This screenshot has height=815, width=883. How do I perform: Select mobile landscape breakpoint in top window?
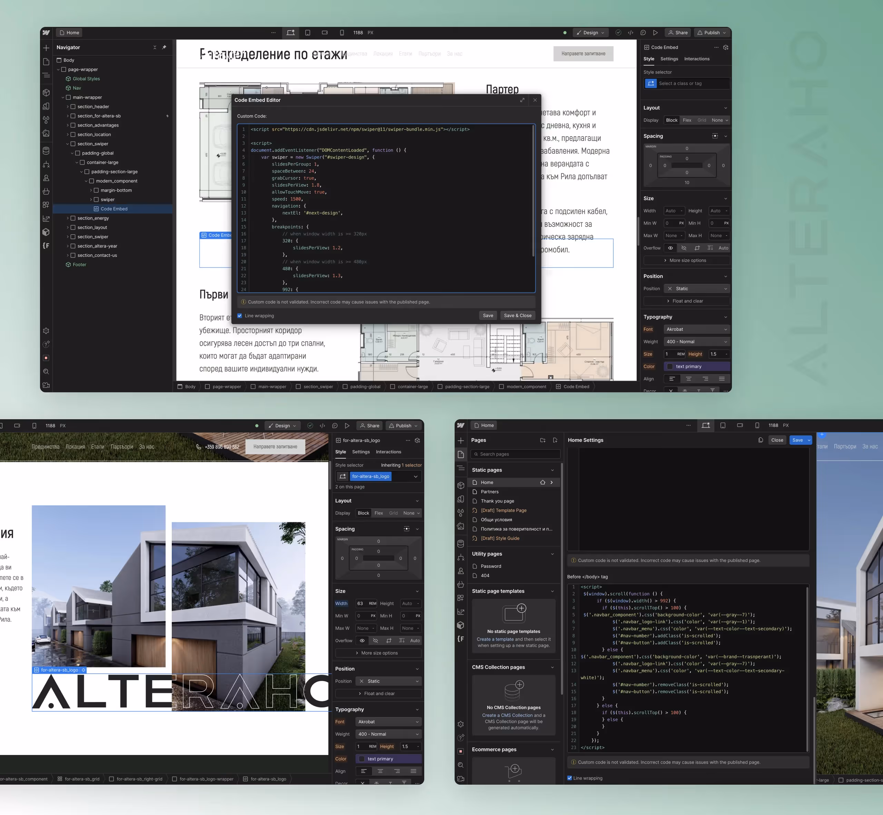coord(325,33)
